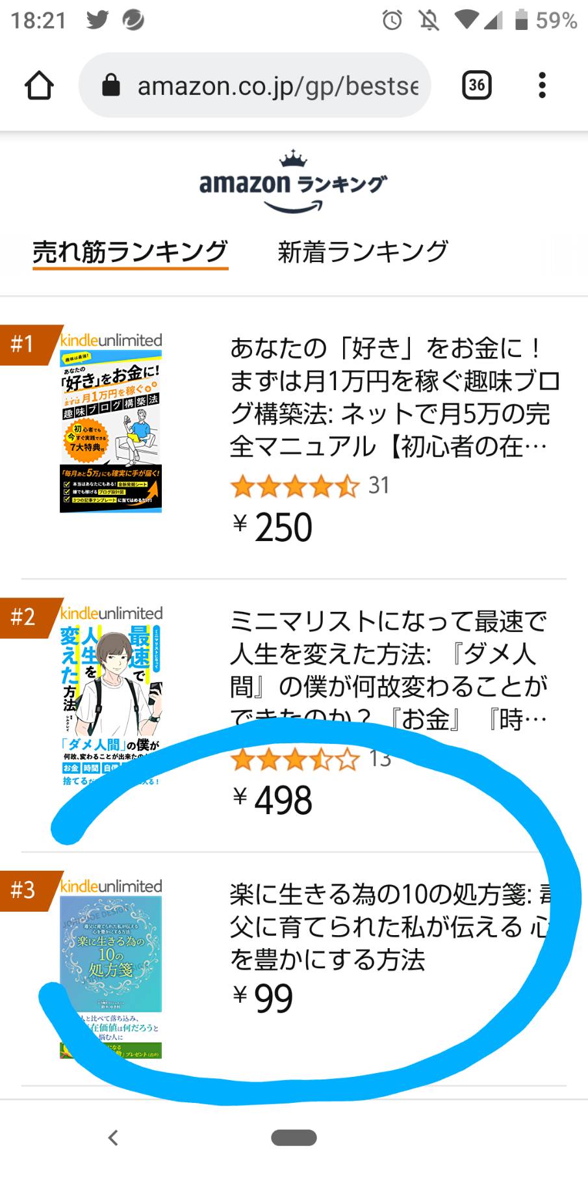Open title link ミニマリストになって最速で
588x1177 pixels.
click(x=390, y=670)
